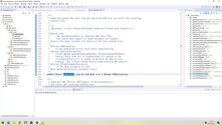Collapse the Unmarshaller node in Outline

[186, 15]
